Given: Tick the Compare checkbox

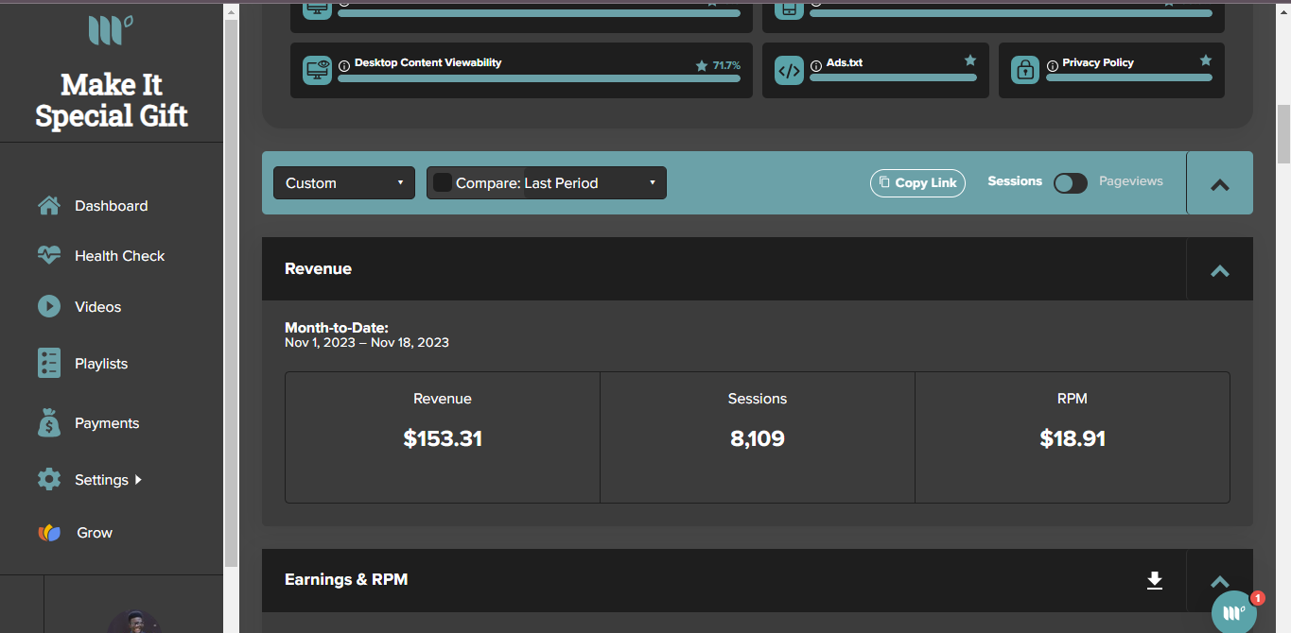Looking at the screenshot, I should click(442, 183).
